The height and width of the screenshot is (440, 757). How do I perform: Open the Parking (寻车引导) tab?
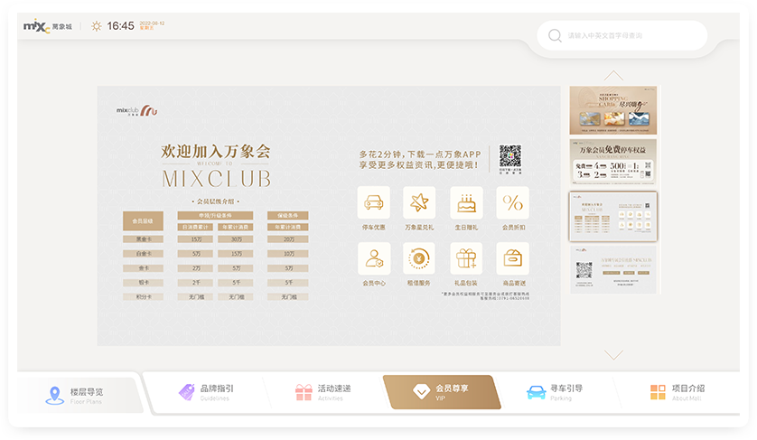coord(555,392)
